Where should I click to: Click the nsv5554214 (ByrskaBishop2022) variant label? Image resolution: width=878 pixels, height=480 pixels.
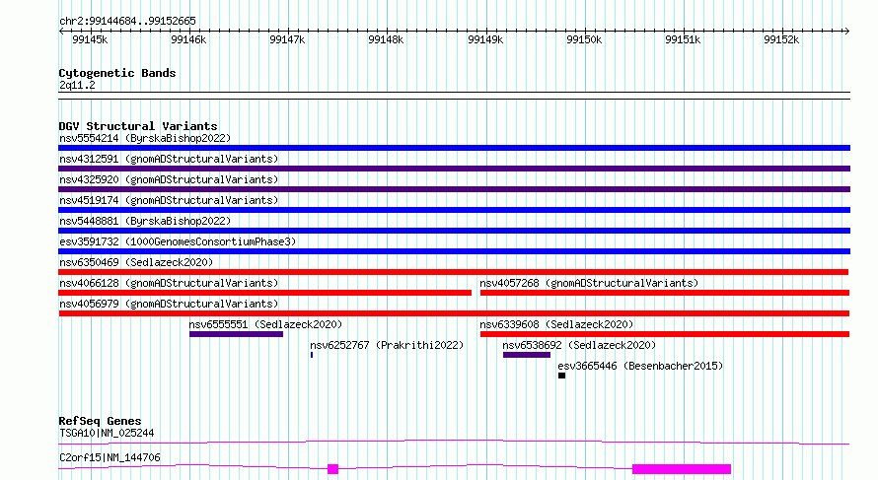(145, 138)
